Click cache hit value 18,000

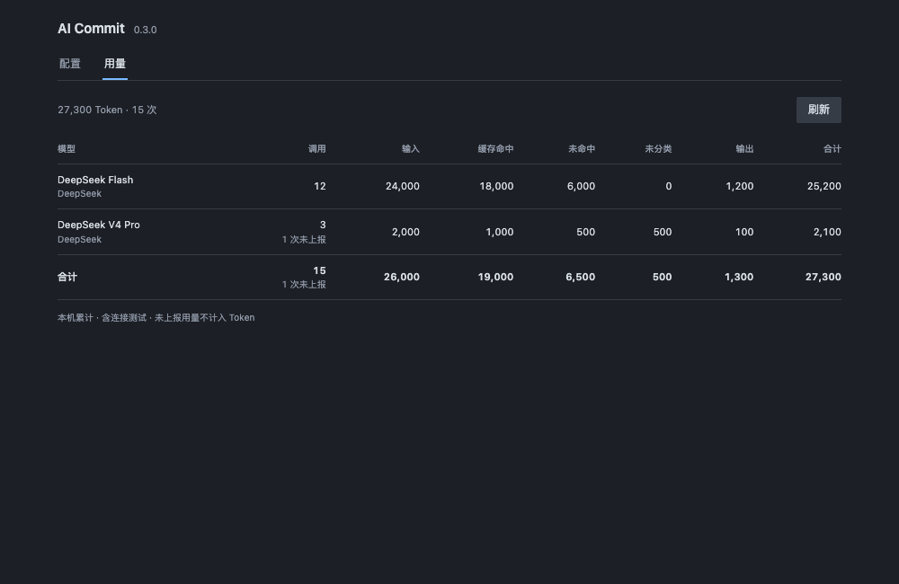coord(496,186)
